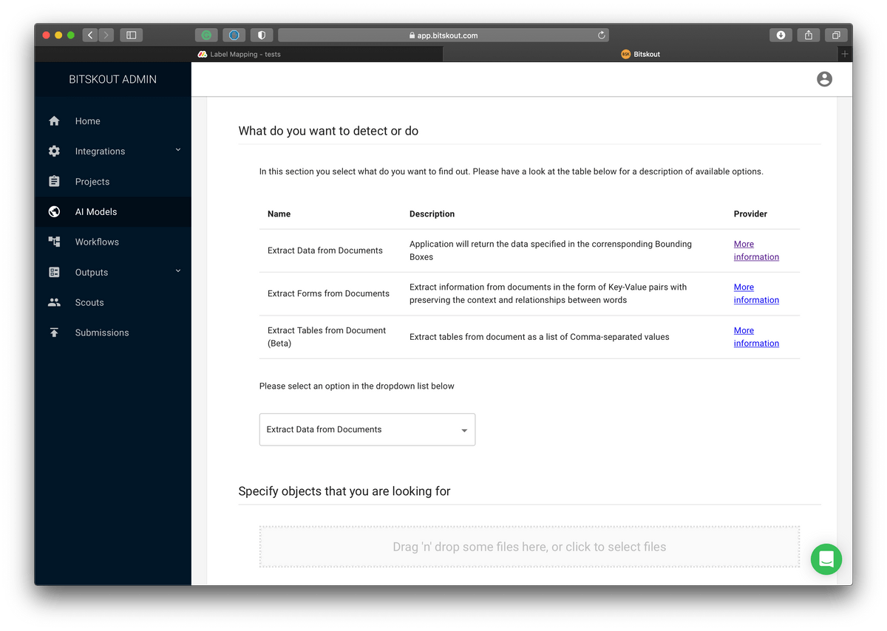Click the Workflows diagram icon

point(54,242)
